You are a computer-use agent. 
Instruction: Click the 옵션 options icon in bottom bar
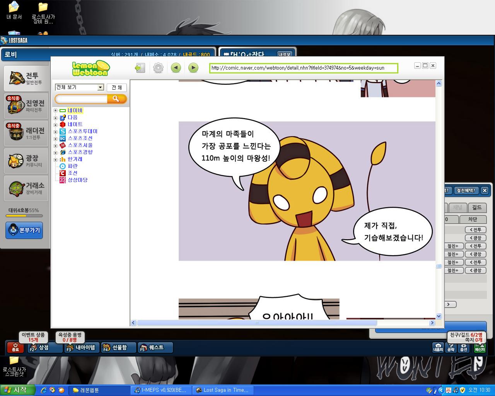pos(463,347)
